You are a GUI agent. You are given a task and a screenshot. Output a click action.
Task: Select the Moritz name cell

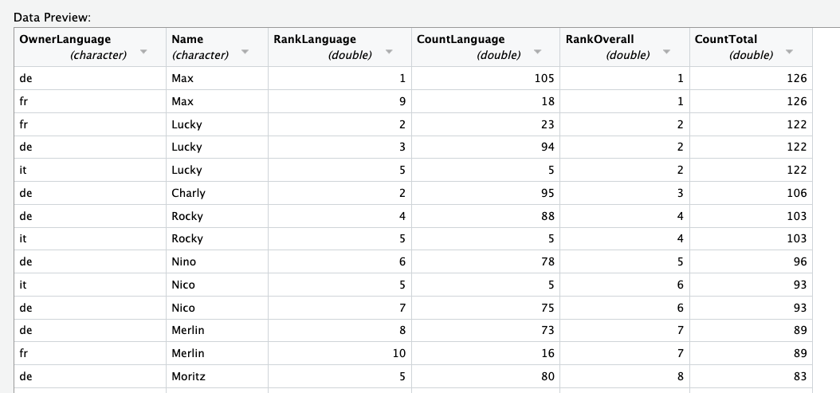tap(188, 376)
